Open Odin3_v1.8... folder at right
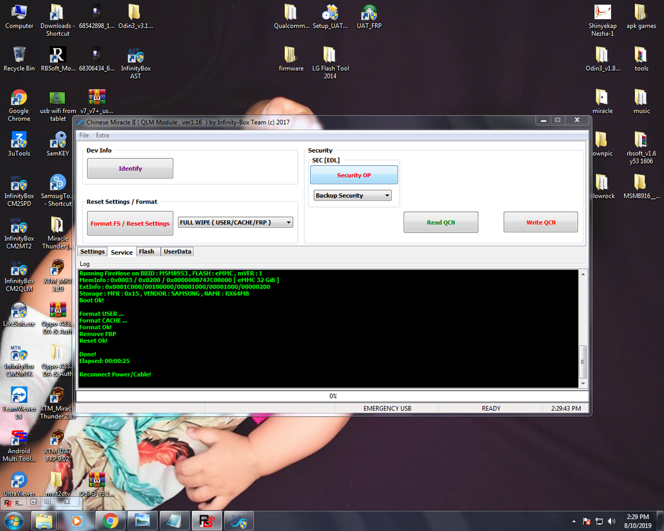Screen dimensions: 664x531 coord(602,59)
